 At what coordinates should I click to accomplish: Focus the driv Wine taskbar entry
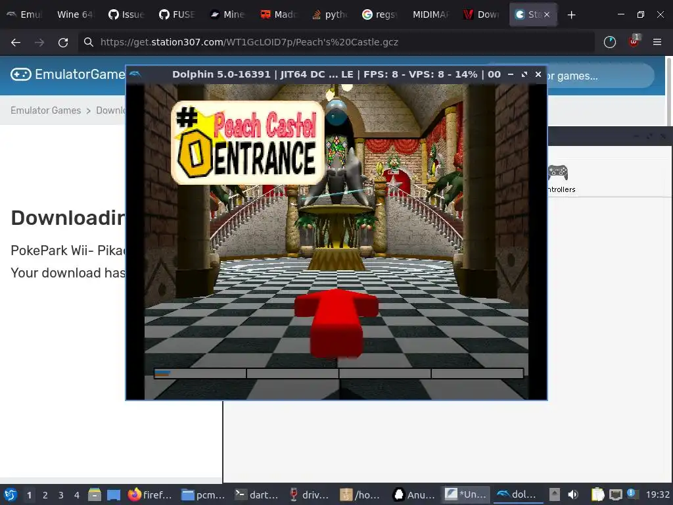pos(309,494)
